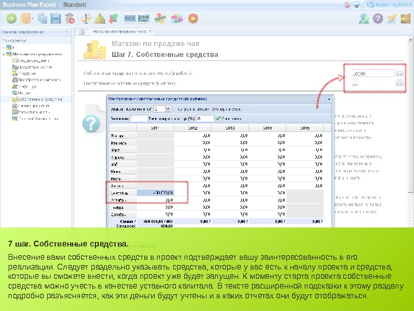Collapse the Магазин по продаже чая tree node

click(x=3, y=54)
